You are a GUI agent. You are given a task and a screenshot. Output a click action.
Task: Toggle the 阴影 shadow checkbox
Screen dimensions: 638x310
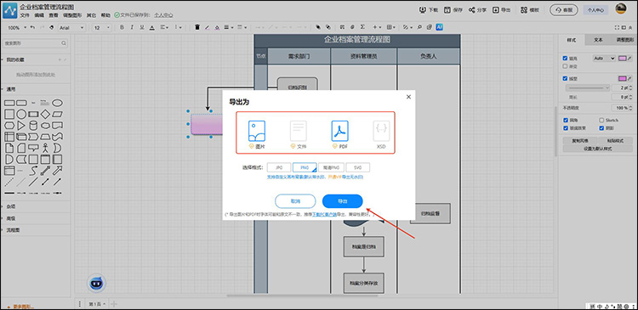point(601,128)
